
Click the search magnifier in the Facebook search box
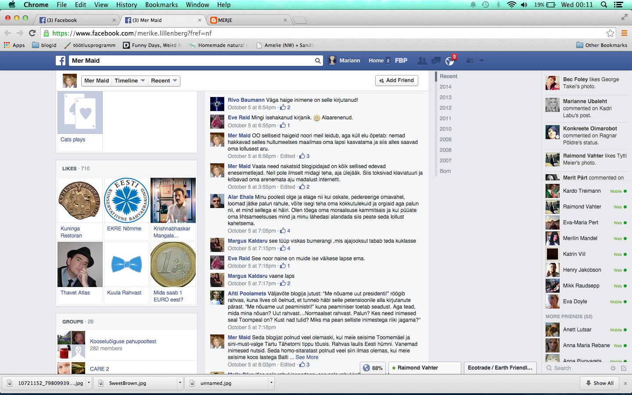318,61
